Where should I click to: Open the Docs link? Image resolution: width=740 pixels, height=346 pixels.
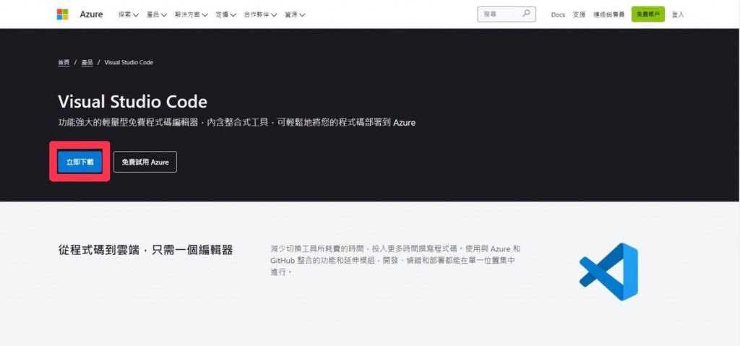[558, 14]
